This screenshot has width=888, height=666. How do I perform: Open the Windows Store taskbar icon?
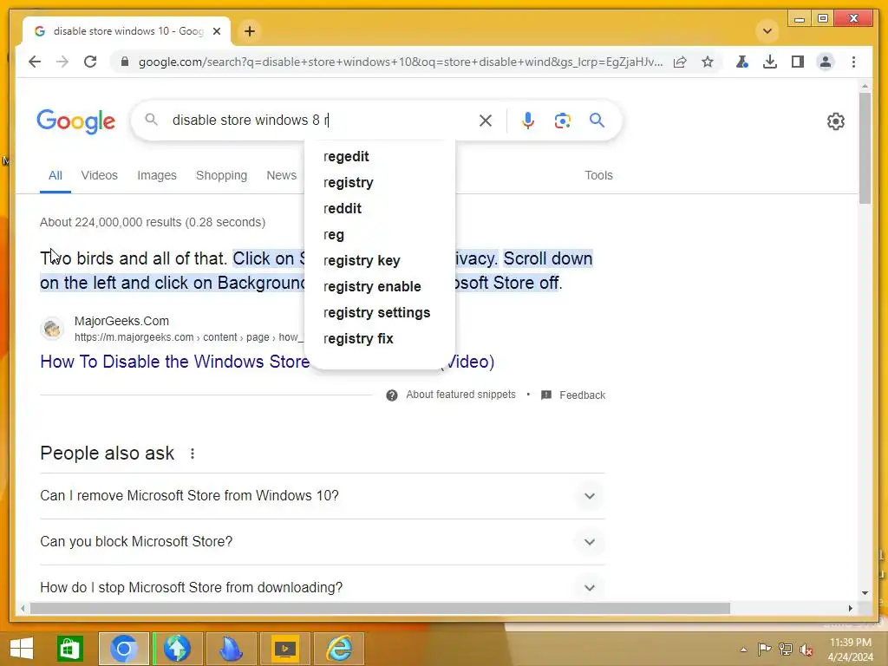tap(69, 649)
